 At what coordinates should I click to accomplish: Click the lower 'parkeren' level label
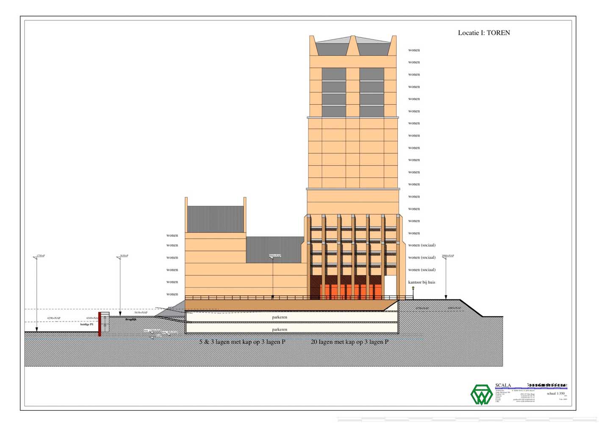[280, 330]
